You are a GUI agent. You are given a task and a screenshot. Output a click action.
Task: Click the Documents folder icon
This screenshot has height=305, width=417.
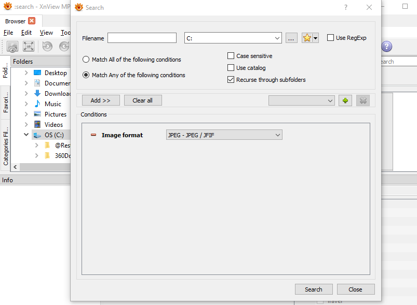[x=37, y=83]
